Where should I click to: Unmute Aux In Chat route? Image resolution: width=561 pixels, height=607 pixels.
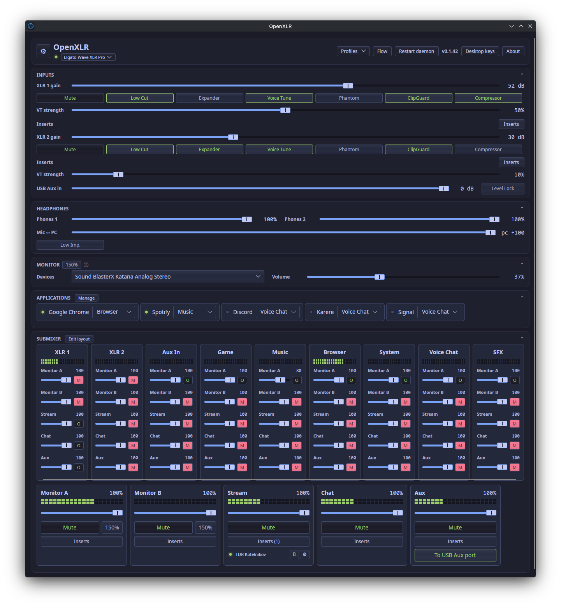pos(188,446)
